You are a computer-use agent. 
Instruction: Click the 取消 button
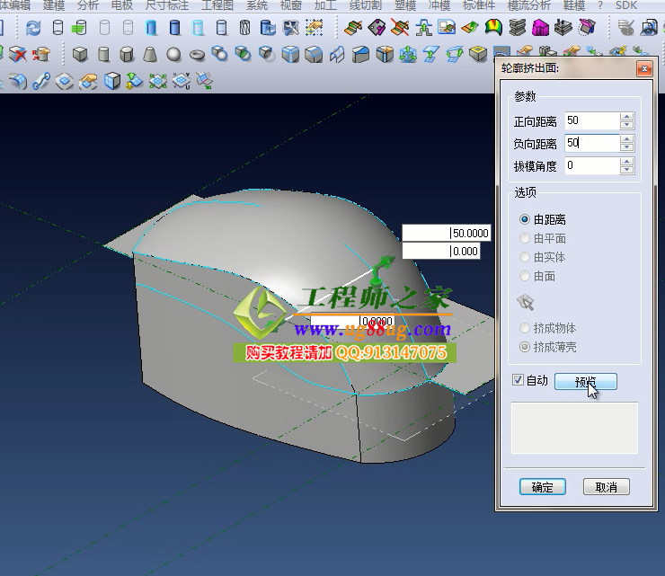tap(606, 487)
